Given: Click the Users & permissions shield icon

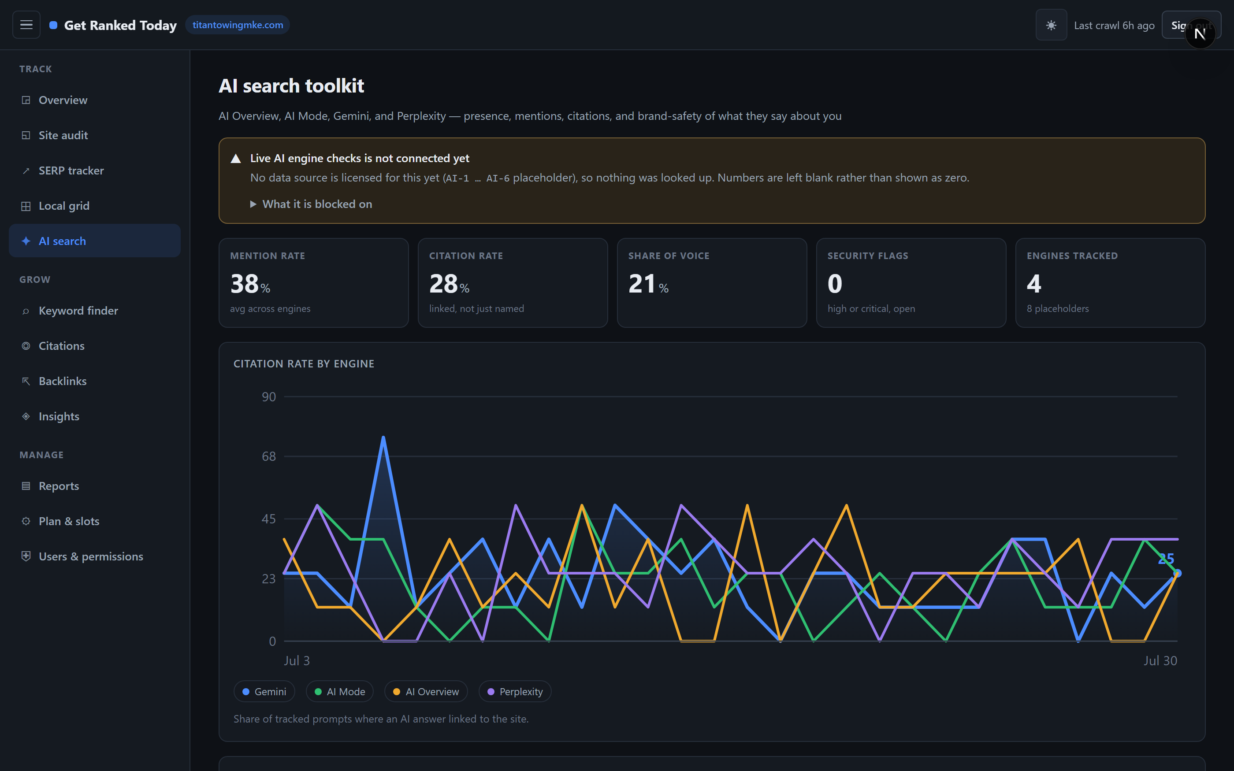Looking at the screenshot, I should coord(26,556).
